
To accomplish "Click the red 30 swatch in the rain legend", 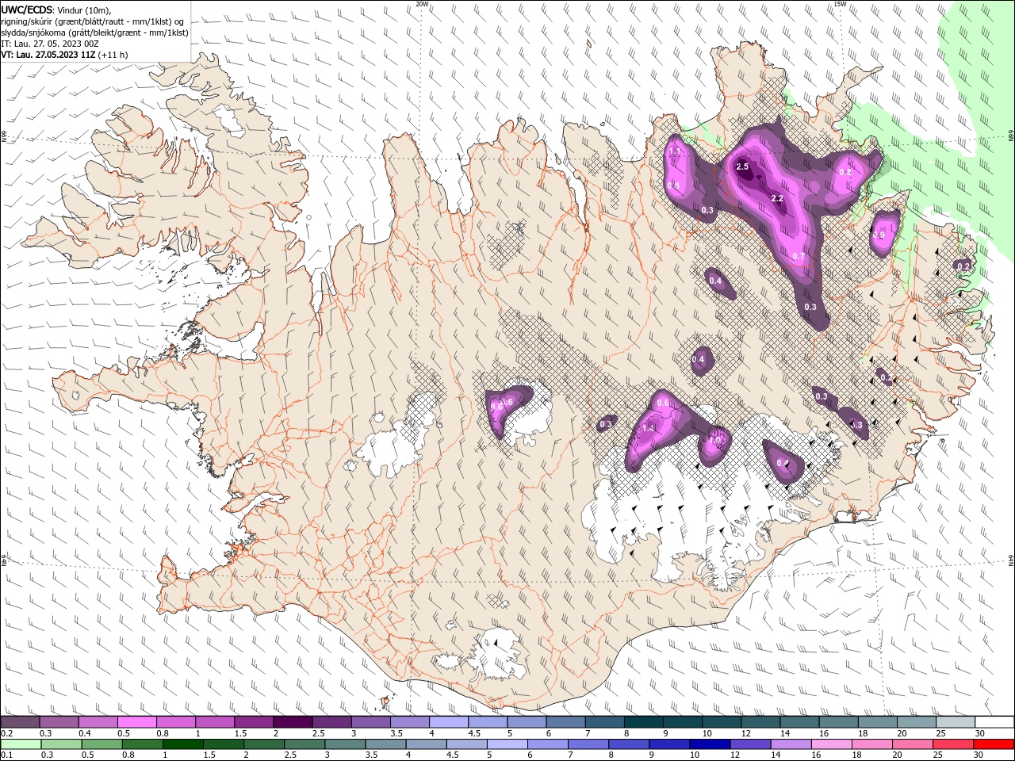I will click(994, 744).
